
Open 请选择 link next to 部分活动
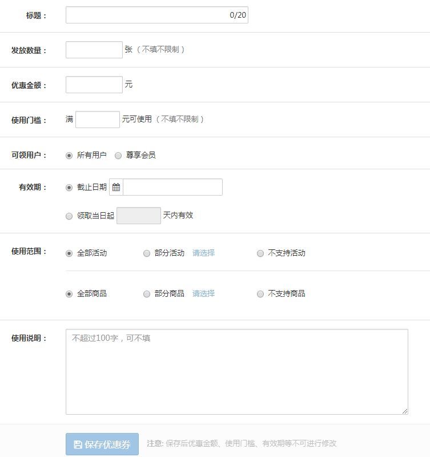pos(203,253)
